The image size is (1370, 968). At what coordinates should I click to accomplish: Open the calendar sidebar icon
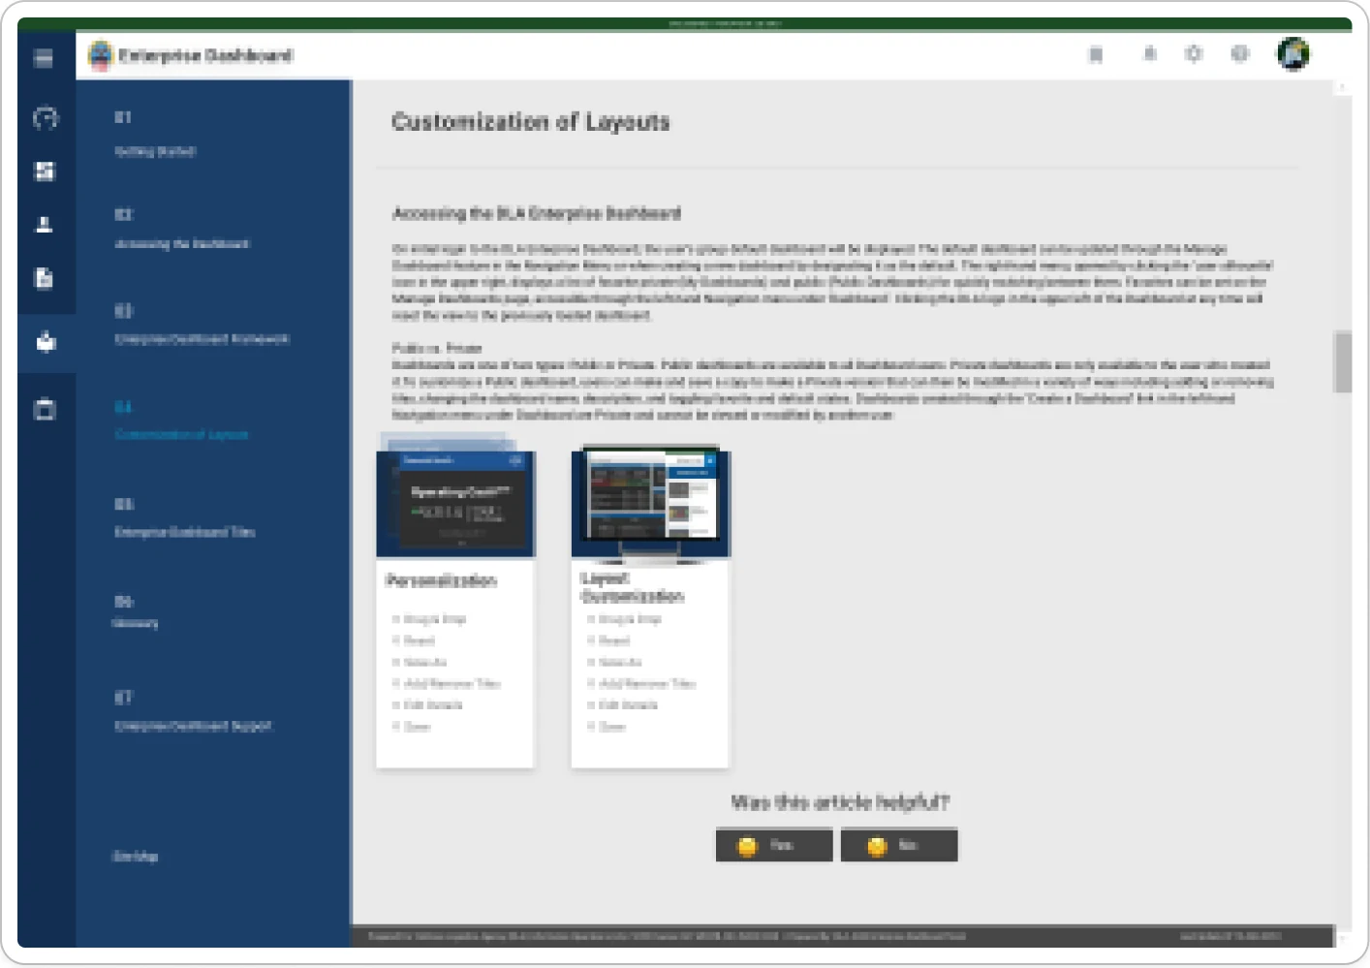[45, 409]
